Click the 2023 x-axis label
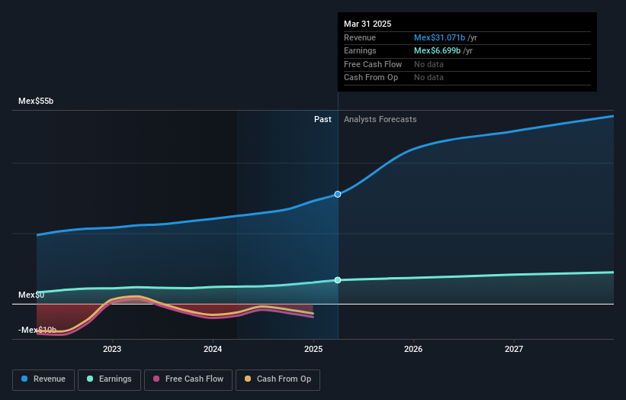The height and width of the screenshot is (400, 626). pyautogui.click(x=112, y=350)
